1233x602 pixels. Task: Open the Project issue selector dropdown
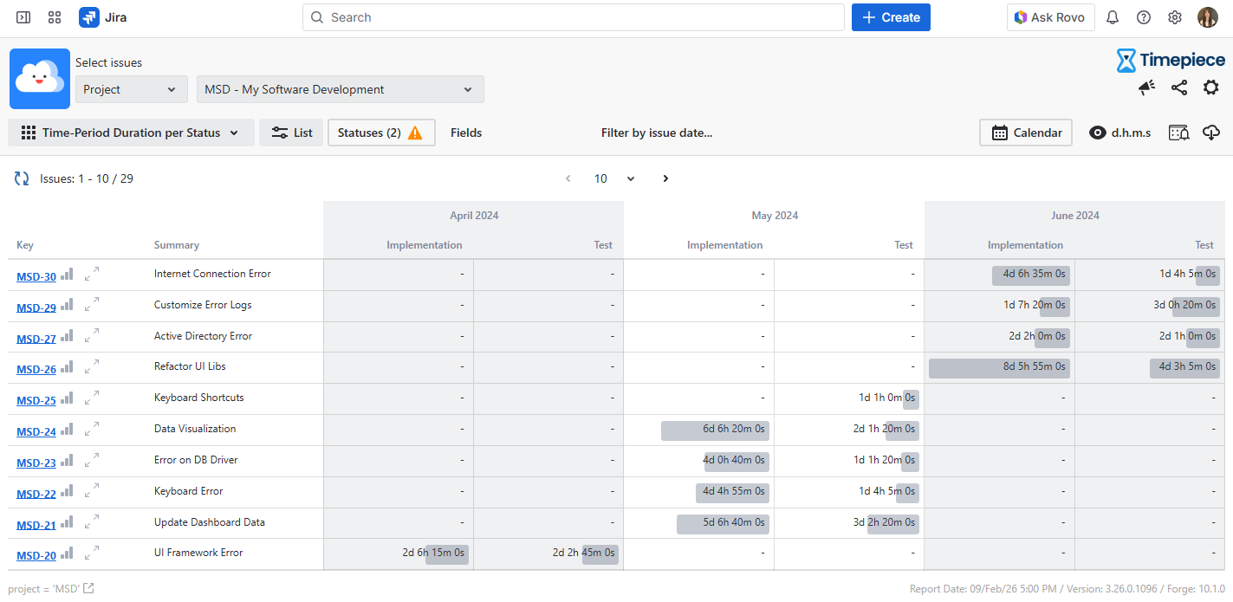(131, 89)
